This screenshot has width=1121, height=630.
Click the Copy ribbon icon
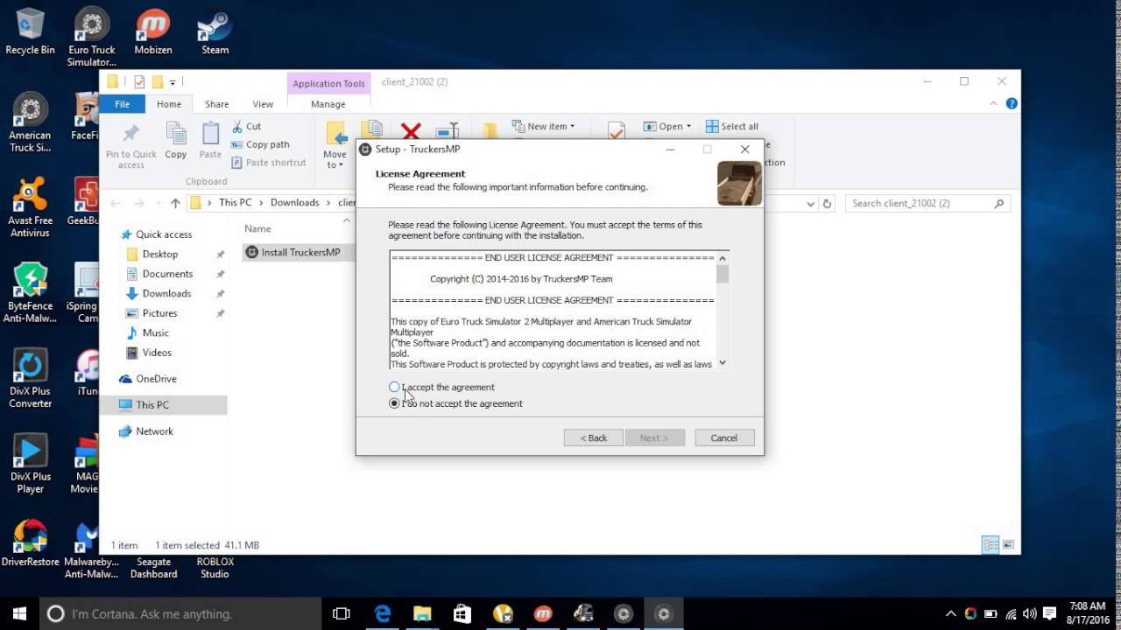coord(175,141)
